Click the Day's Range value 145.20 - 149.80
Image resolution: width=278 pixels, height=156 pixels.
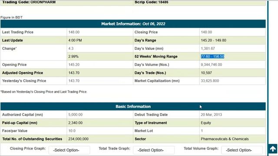click(213, 40)
